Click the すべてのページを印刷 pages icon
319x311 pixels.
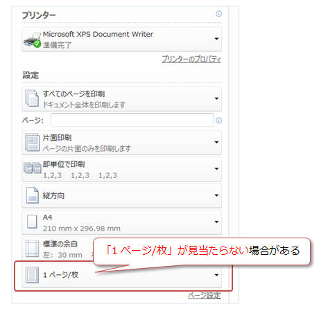(32, 98)
